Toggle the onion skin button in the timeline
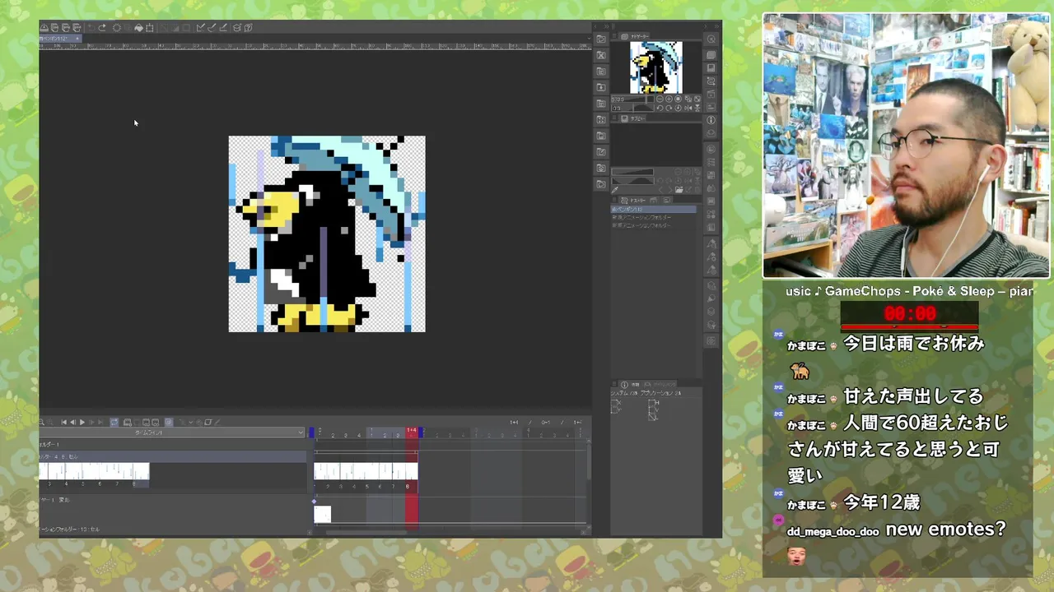This screenshot has width=1054, height=592. click(169, 423)
